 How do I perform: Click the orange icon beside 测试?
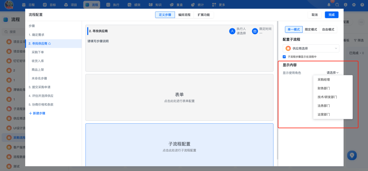click(9, 166)
